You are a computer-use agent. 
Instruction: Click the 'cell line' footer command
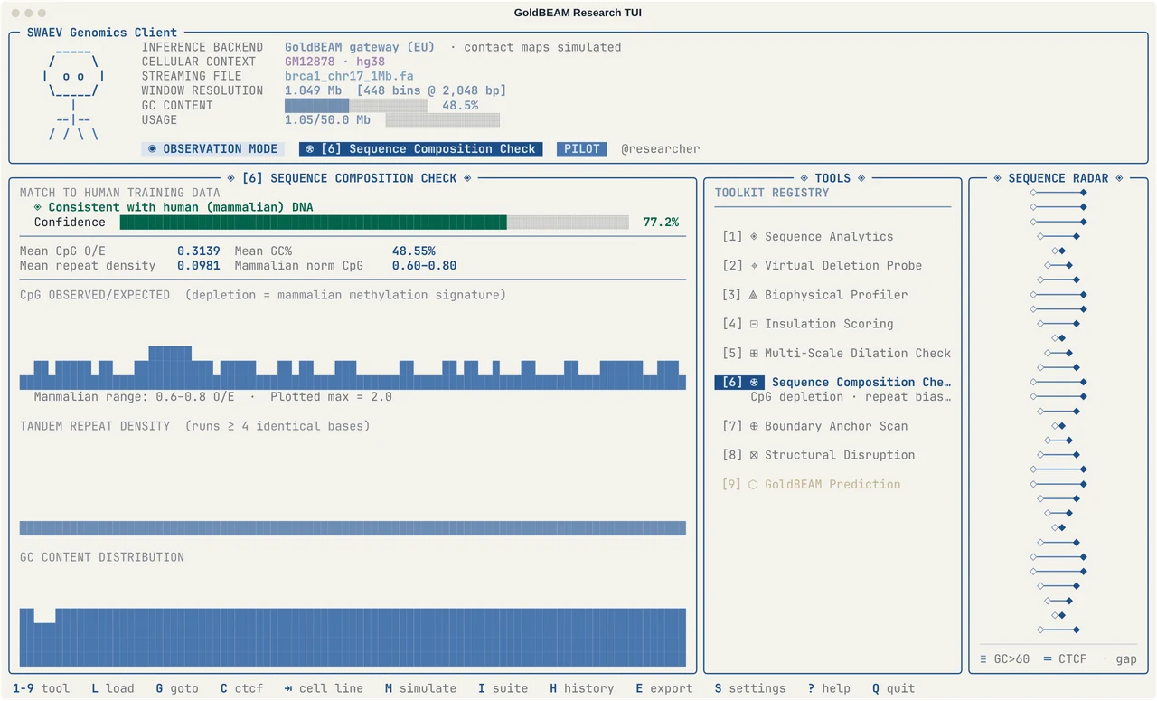(324, 688)
